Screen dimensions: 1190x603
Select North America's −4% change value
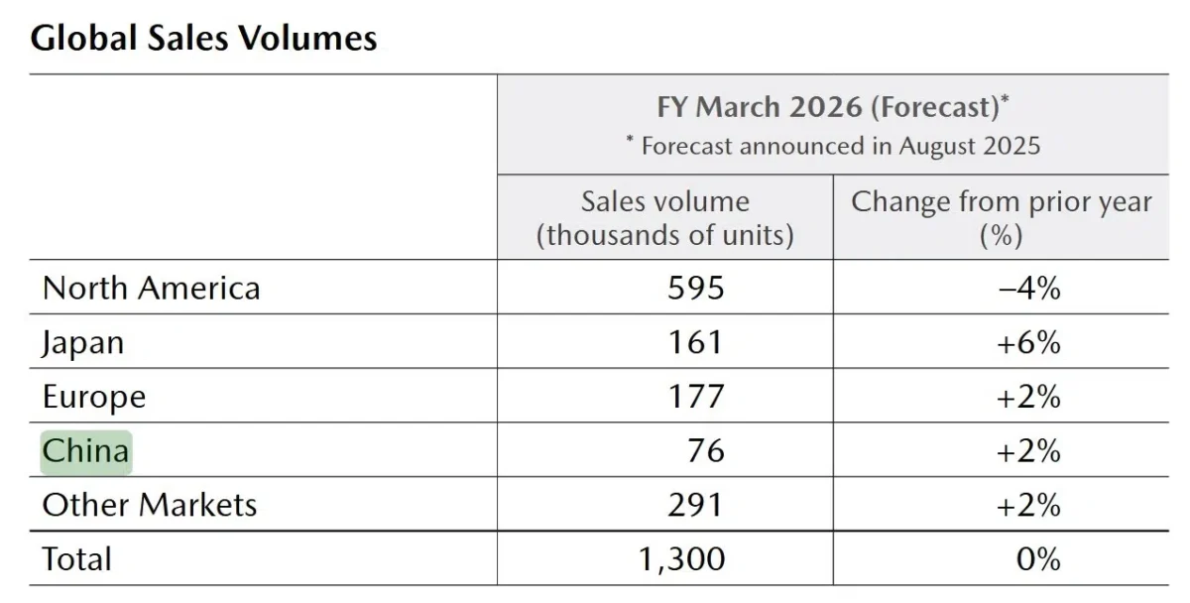[x=1031, y=288]
